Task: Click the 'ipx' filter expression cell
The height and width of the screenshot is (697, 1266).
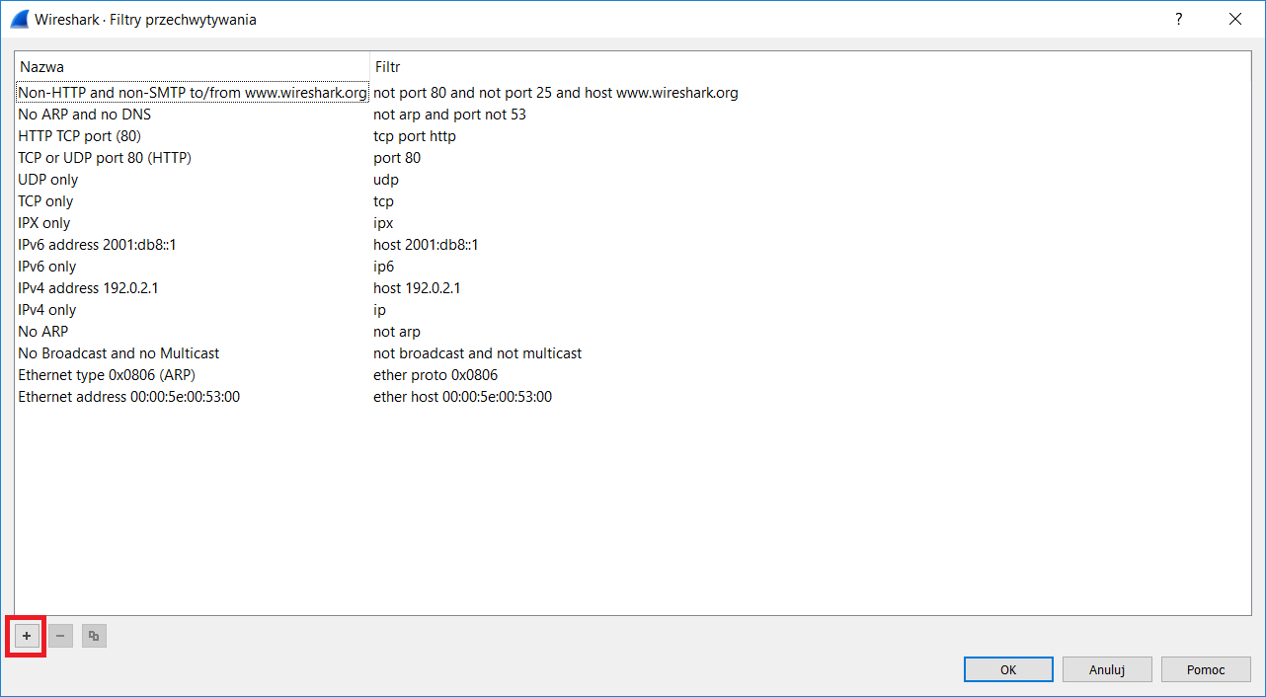Action: click(x=383, y=223)
